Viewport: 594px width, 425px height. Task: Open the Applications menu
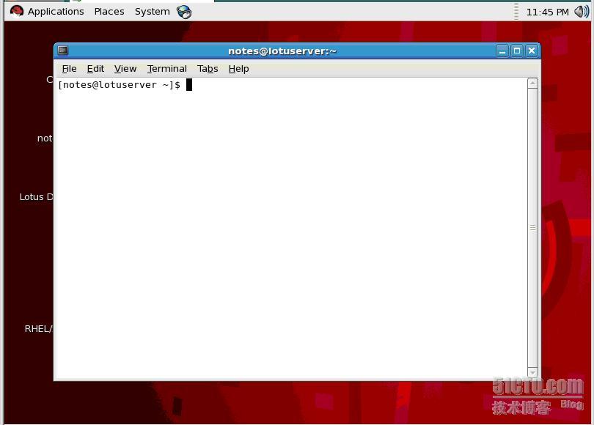(56, 12)
